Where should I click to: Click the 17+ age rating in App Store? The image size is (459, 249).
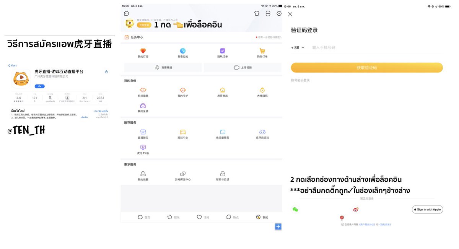click(x=34, y=99)
